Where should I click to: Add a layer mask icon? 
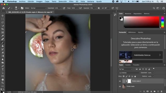click(148, 91)
